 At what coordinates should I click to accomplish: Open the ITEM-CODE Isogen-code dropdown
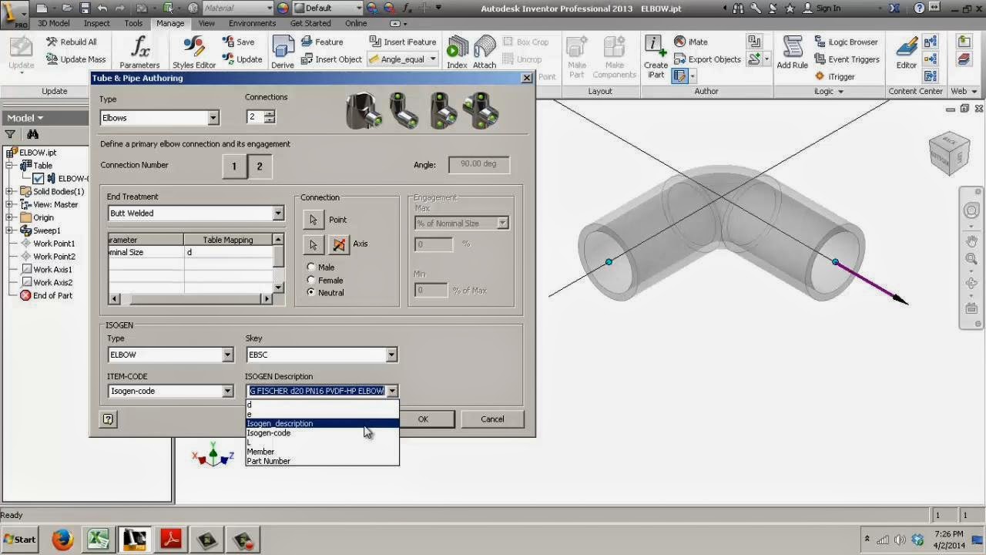(x=227, y=391)
